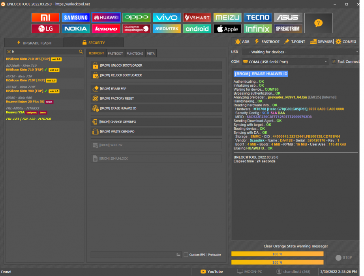
Task: Run BROM Factory Reset
Action: click(x=156, y=98)
